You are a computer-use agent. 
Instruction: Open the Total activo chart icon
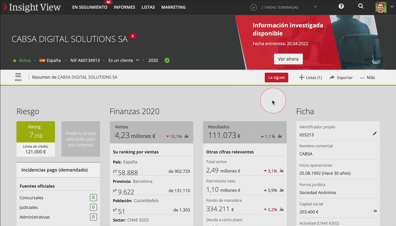(282, 171)
